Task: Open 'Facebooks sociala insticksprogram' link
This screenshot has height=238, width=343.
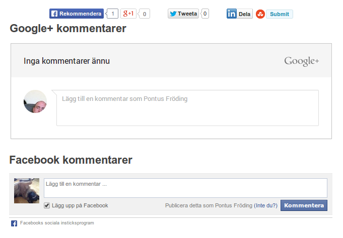Action: [x=57, y=223]
